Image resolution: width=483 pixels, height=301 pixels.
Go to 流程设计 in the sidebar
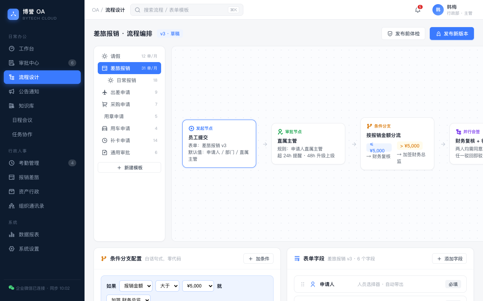[x=42, y=77]
